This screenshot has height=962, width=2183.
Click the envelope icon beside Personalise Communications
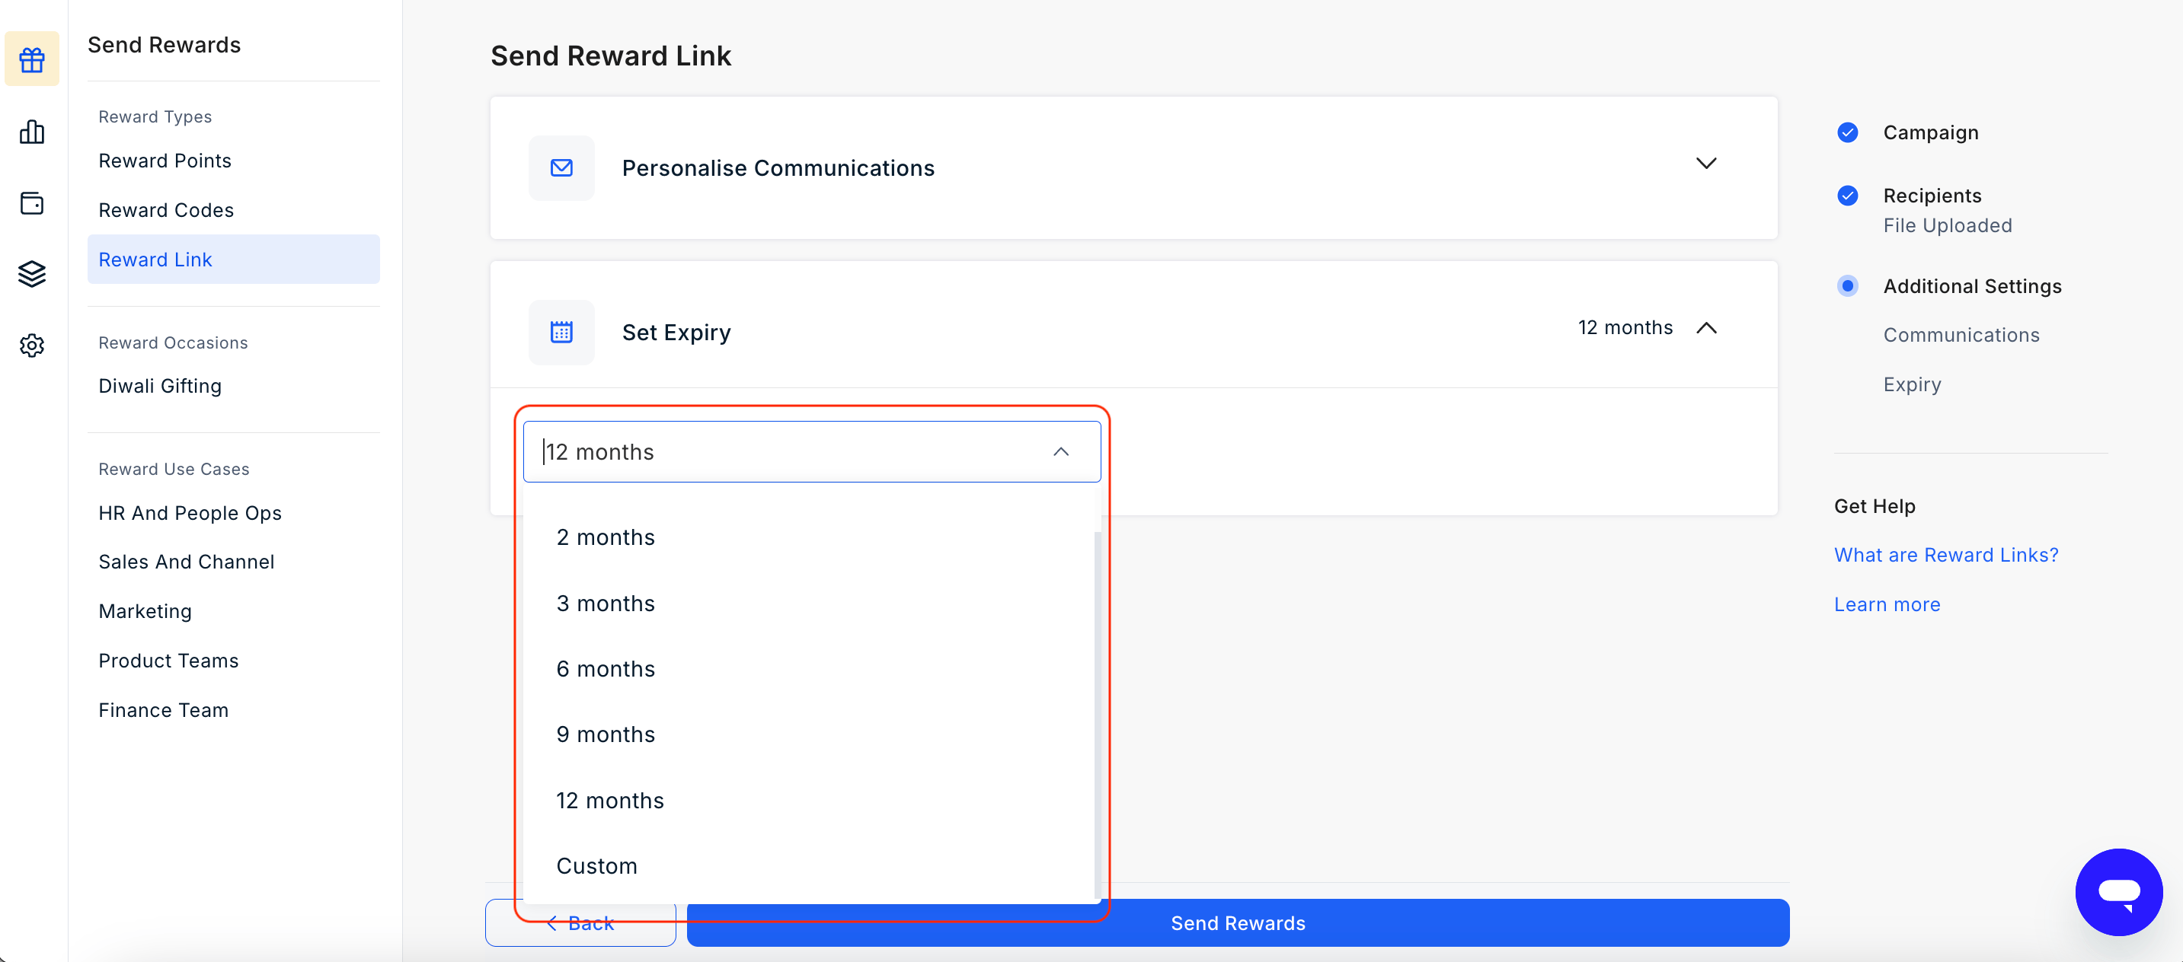pos(561,167)
